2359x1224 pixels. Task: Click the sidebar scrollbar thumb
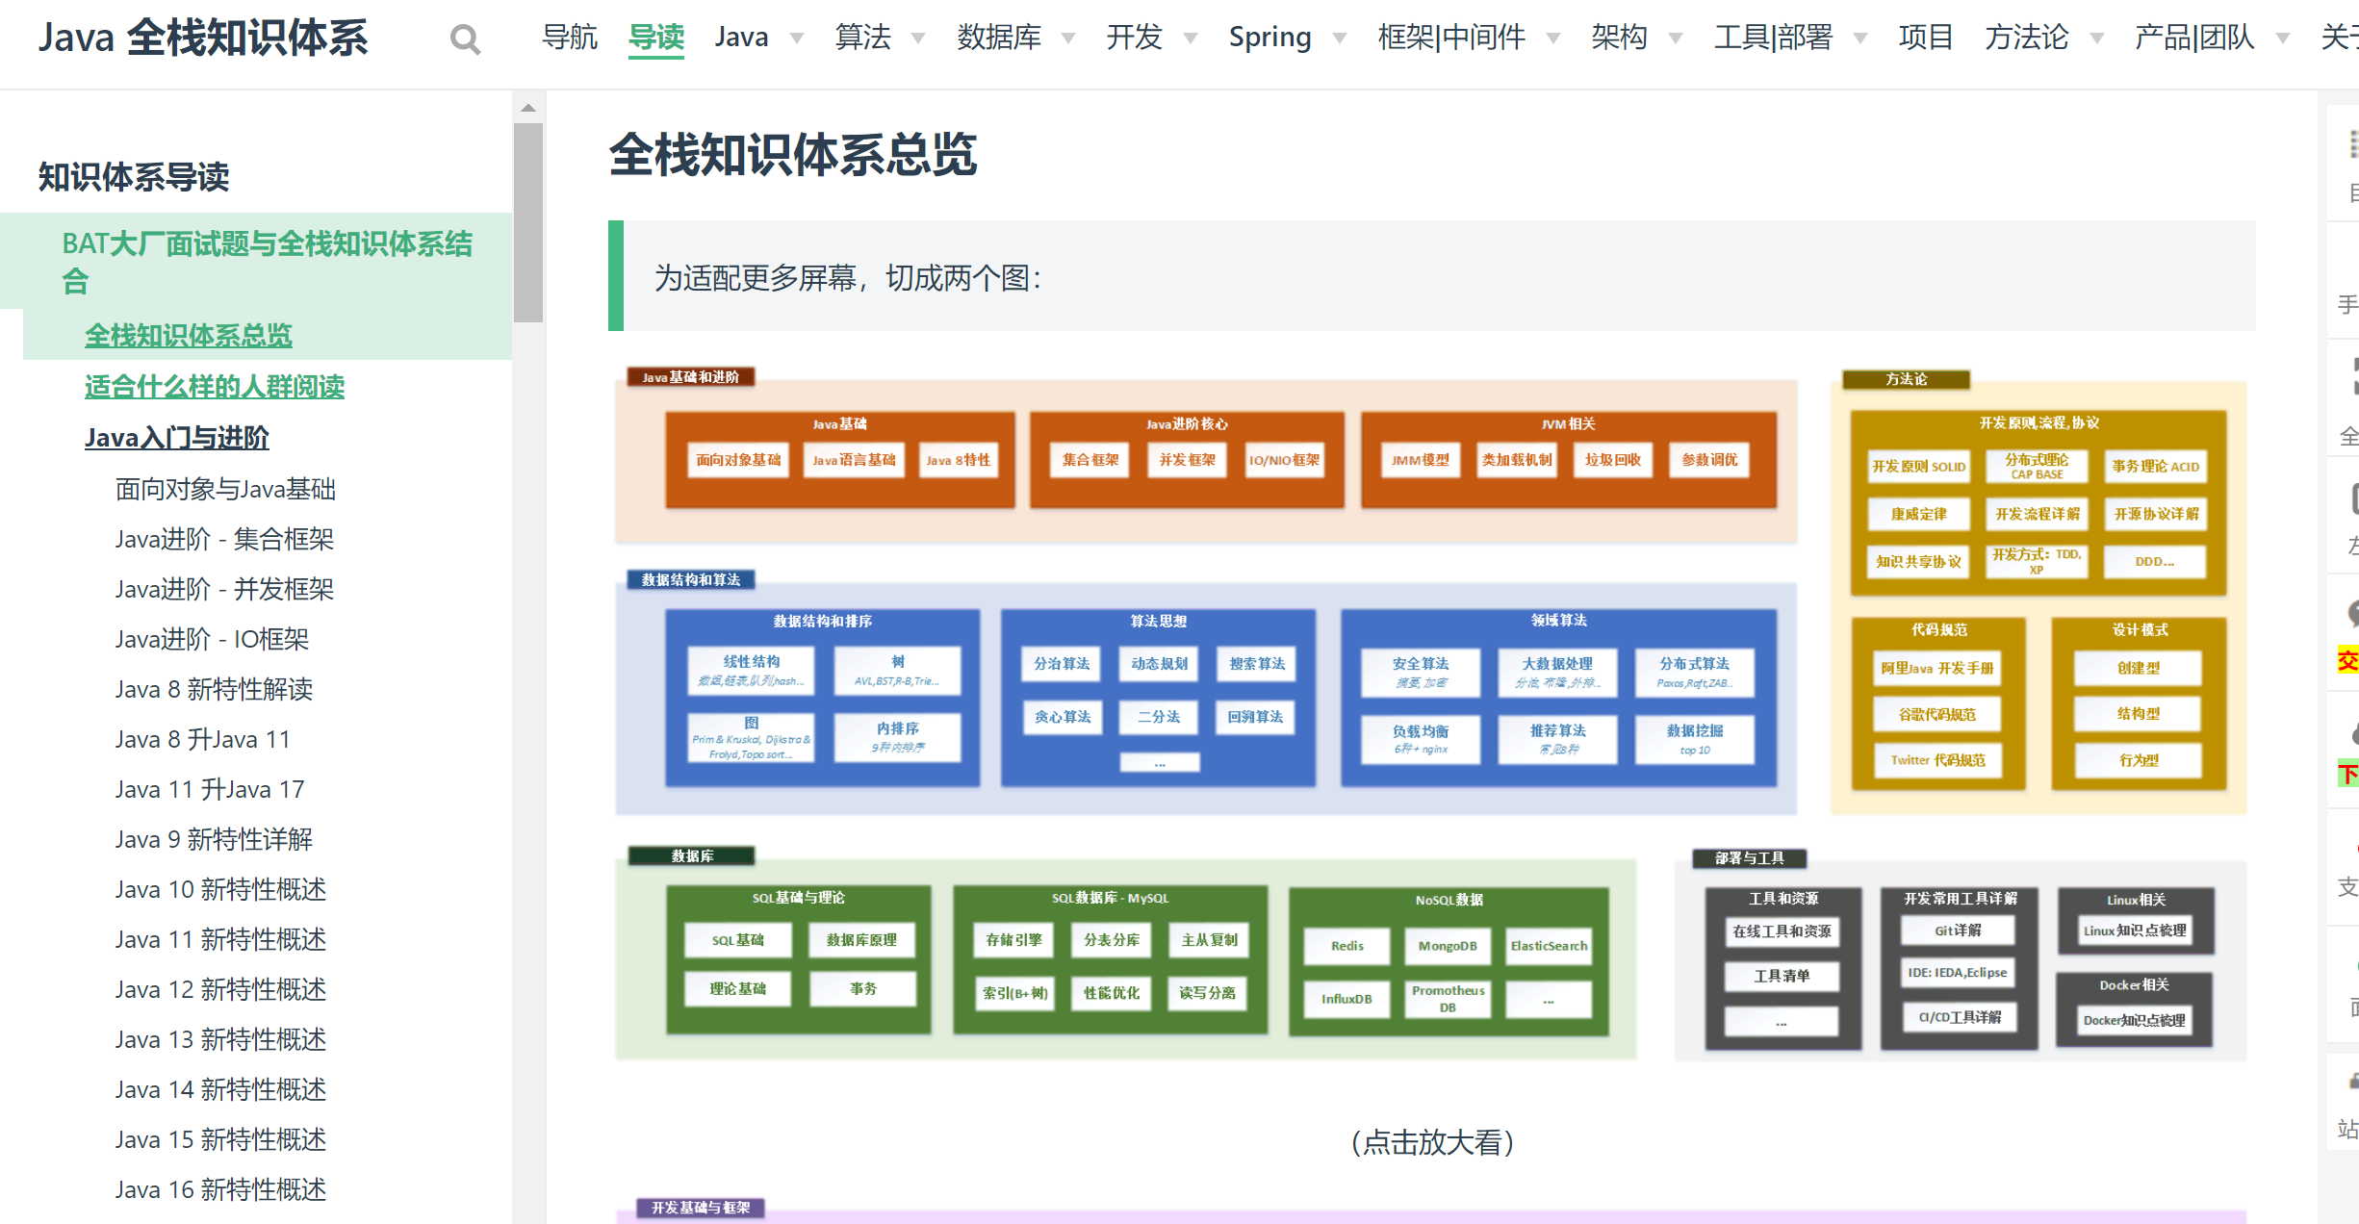tap(528, 222)
